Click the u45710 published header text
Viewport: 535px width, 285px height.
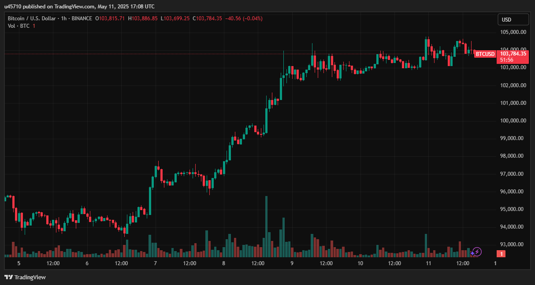pos(79,6)
